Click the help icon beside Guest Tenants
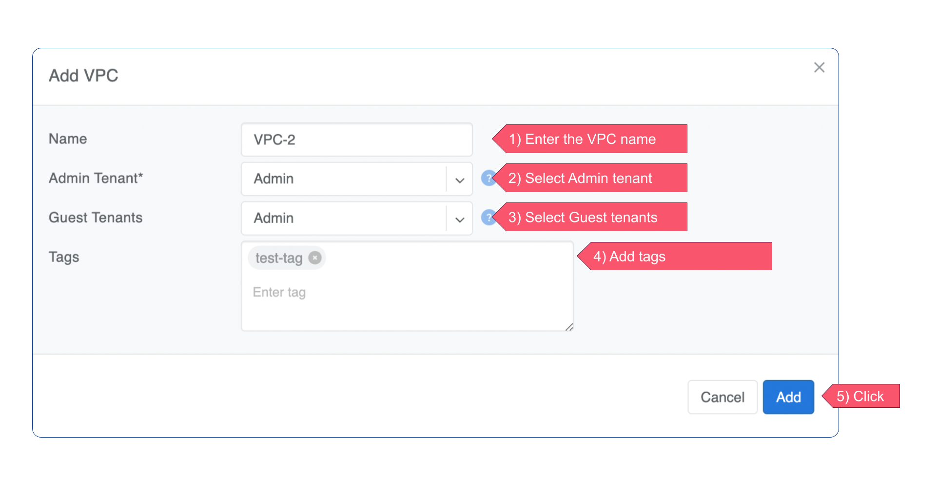 489,218
